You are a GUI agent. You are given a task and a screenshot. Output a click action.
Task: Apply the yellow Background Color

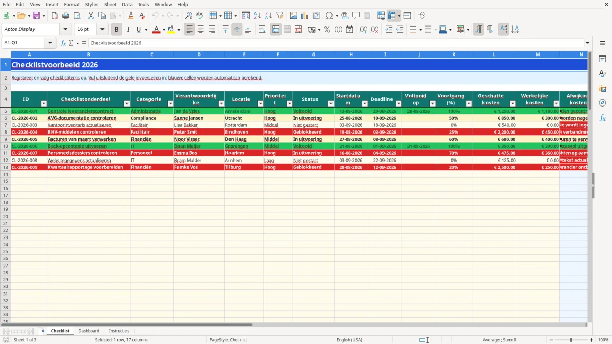click(x=171, y=30)
